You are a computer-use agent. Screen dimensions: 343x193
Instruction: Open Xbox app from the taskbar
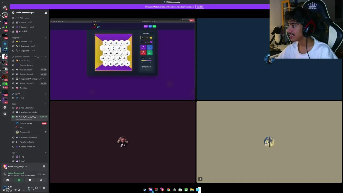(186, 190)
